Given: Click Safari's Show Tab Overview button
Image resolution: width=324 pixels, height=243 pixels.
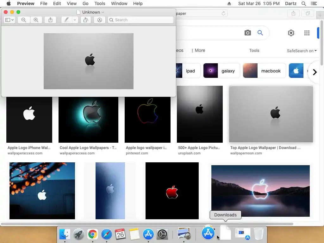Looking at the screenshot, I should [308, 13].
